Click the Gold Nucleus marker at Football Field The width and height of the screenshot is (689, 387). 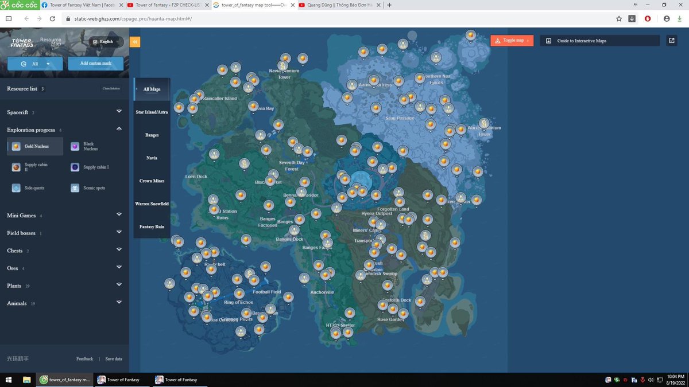[x=253, y=280]
